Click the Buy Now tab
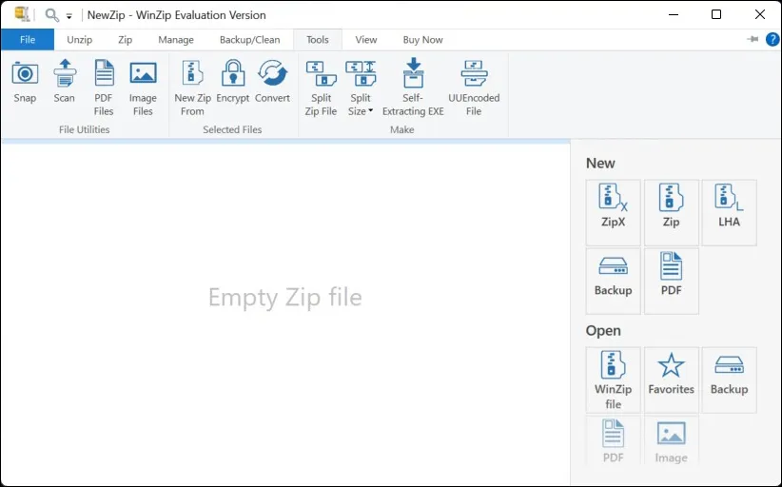This screenshot has width=782, height=487. tap(423, 39)
